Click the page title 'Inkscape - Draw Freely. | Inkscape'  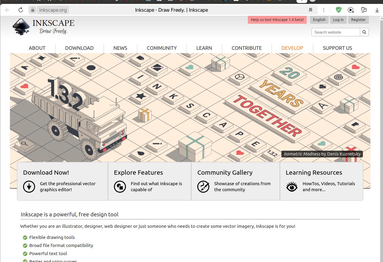coord(172,10)
